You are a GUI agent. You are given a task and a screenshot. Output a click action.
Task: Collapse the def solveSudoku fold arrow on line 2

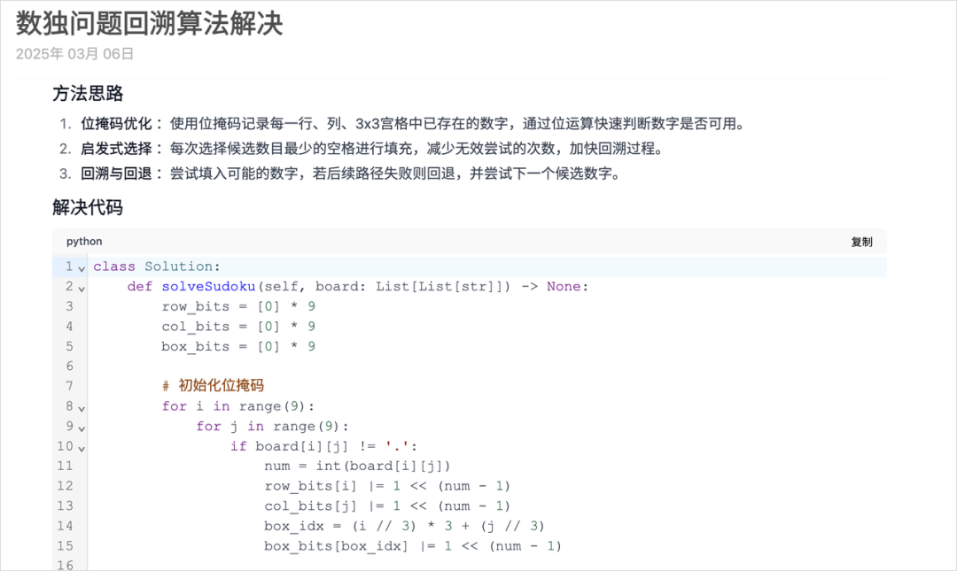82,289
